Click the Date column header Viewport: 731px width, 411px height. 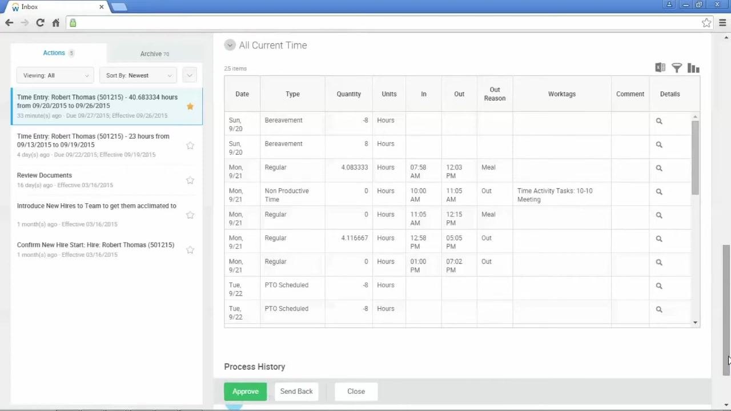coord(242,94)
